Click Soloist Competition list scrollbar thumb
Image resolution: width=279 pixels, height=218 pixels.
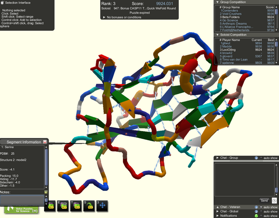click(276, 44)
